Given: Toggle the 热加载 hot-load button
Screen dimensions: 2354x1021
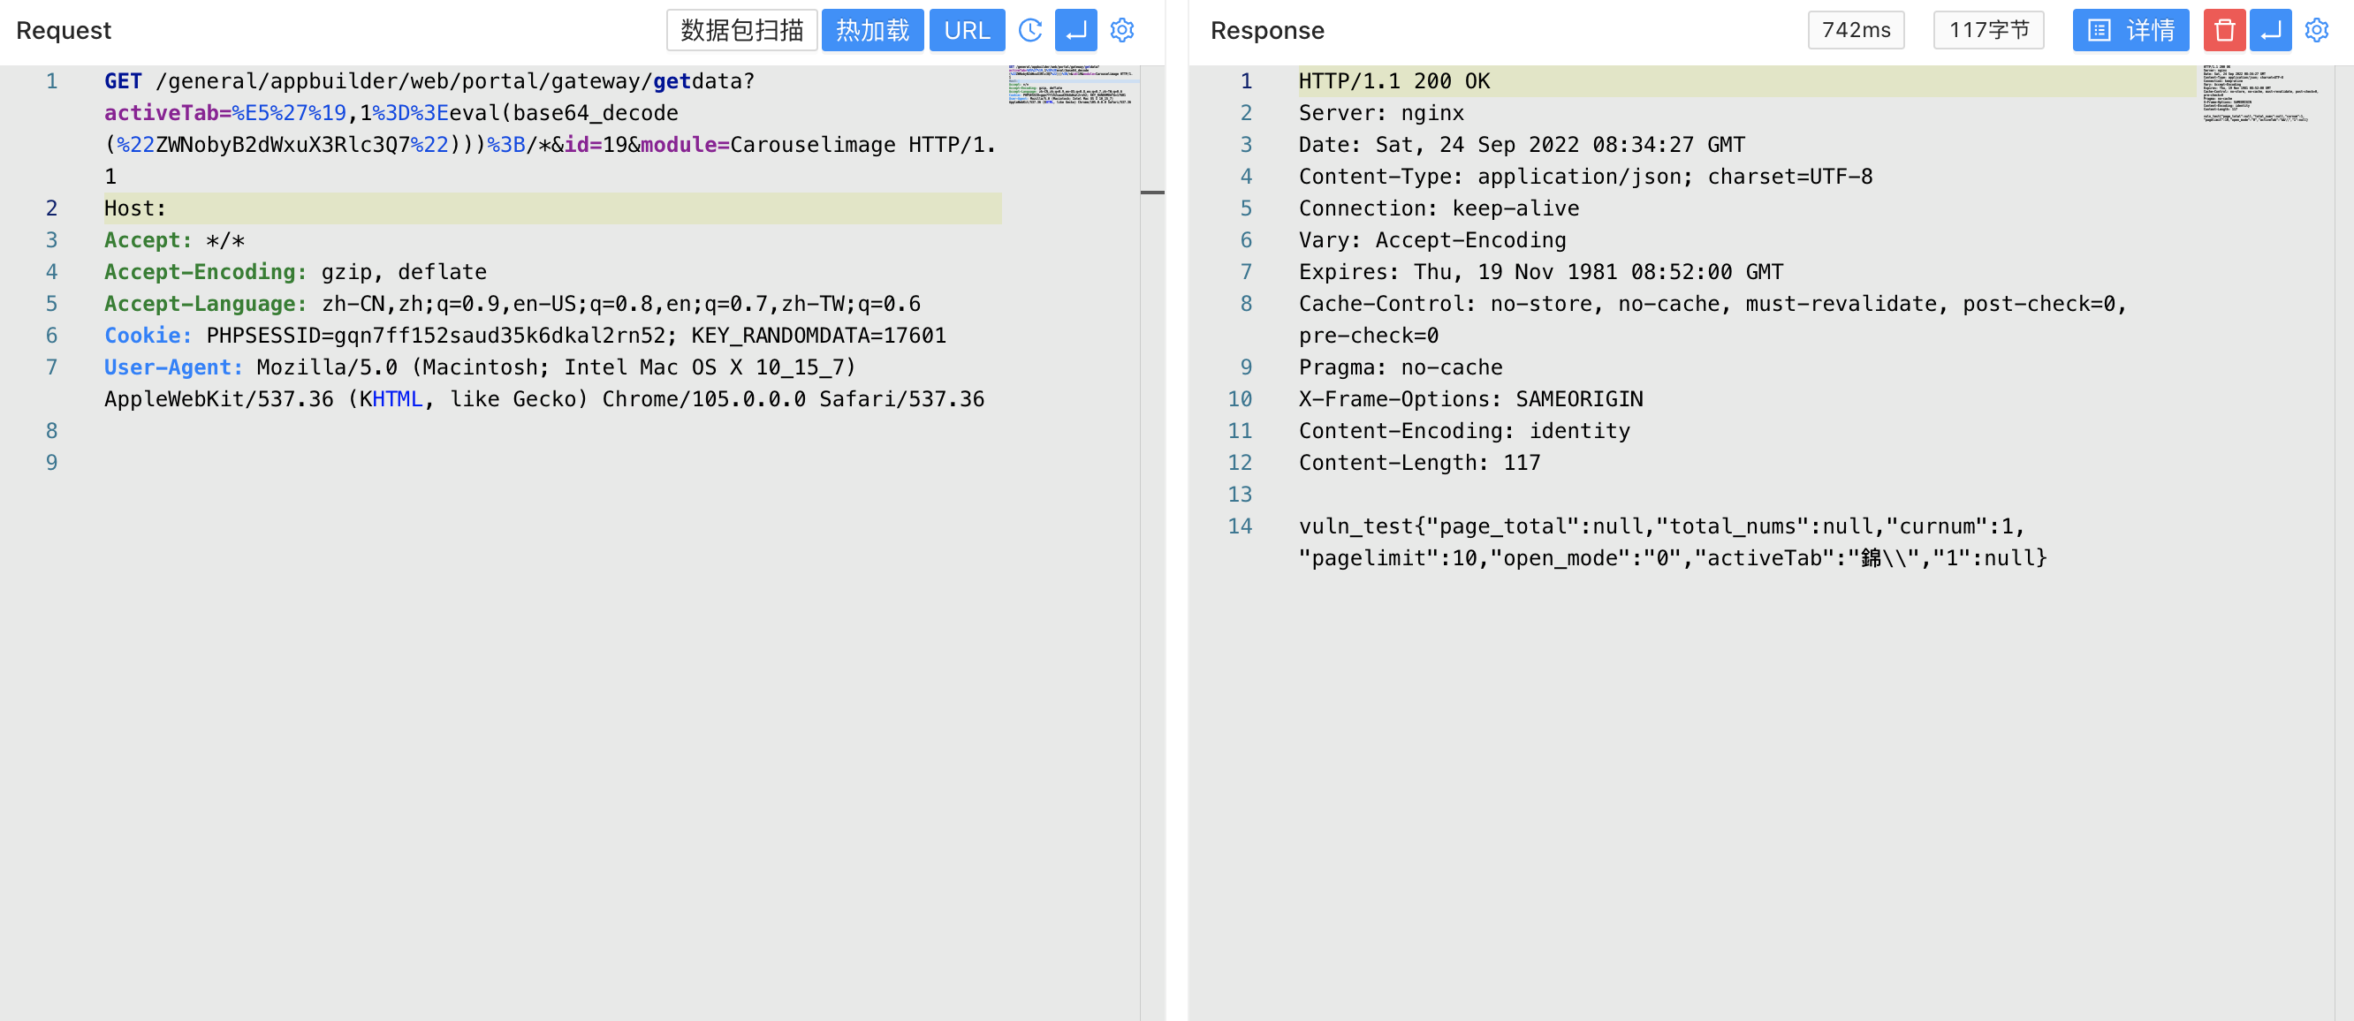Looking at the screenshot, I should [872, 30].
